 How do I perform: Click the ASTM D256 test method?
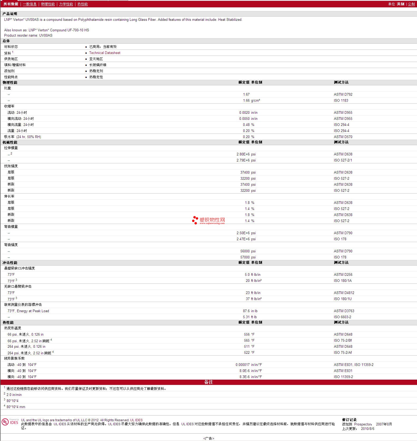pyautogui.click(x=343, y=275)
